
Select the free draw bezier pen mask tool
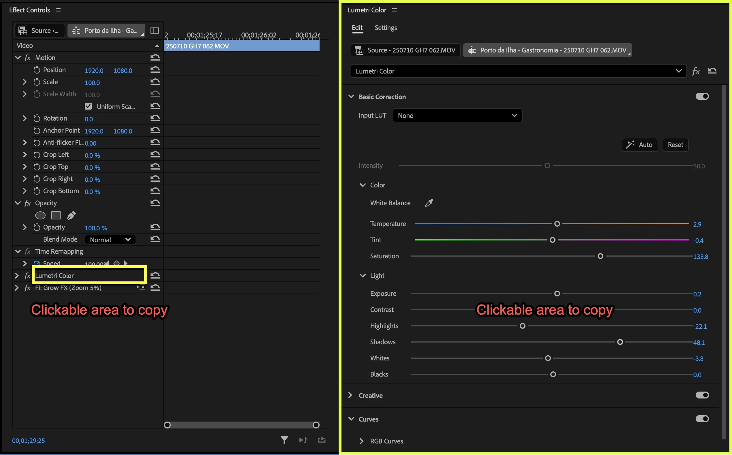pos(71,215)
